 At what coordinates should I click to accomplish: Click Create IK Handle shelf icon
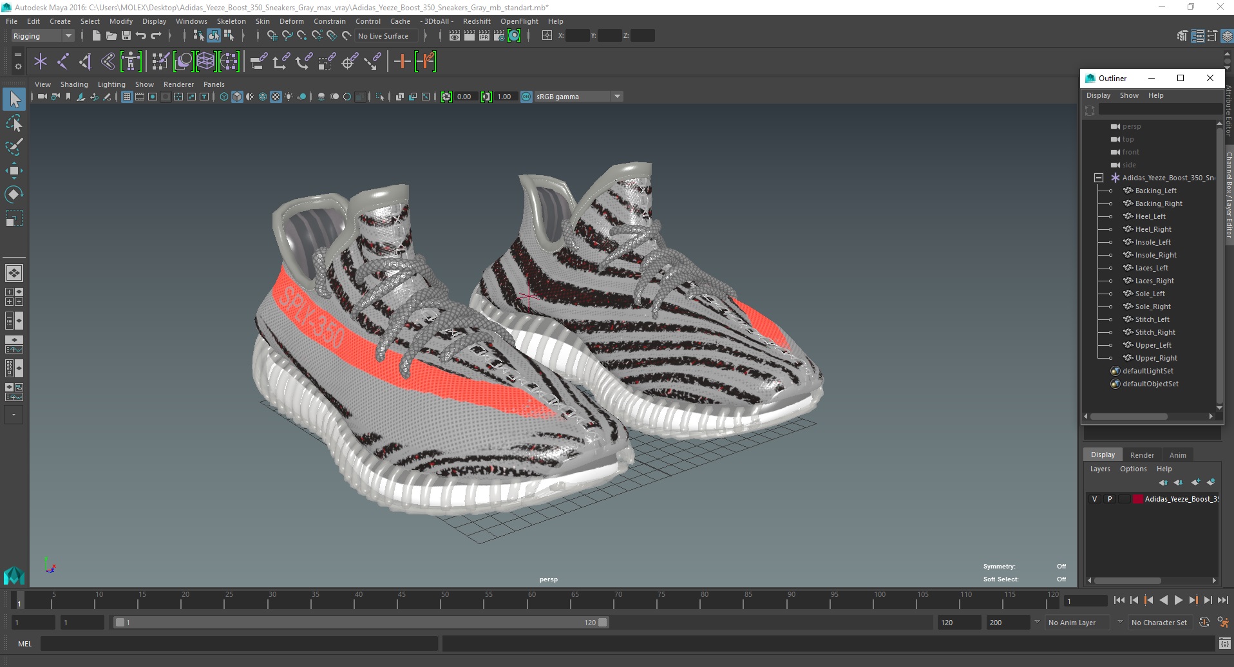tap(86, 62)
